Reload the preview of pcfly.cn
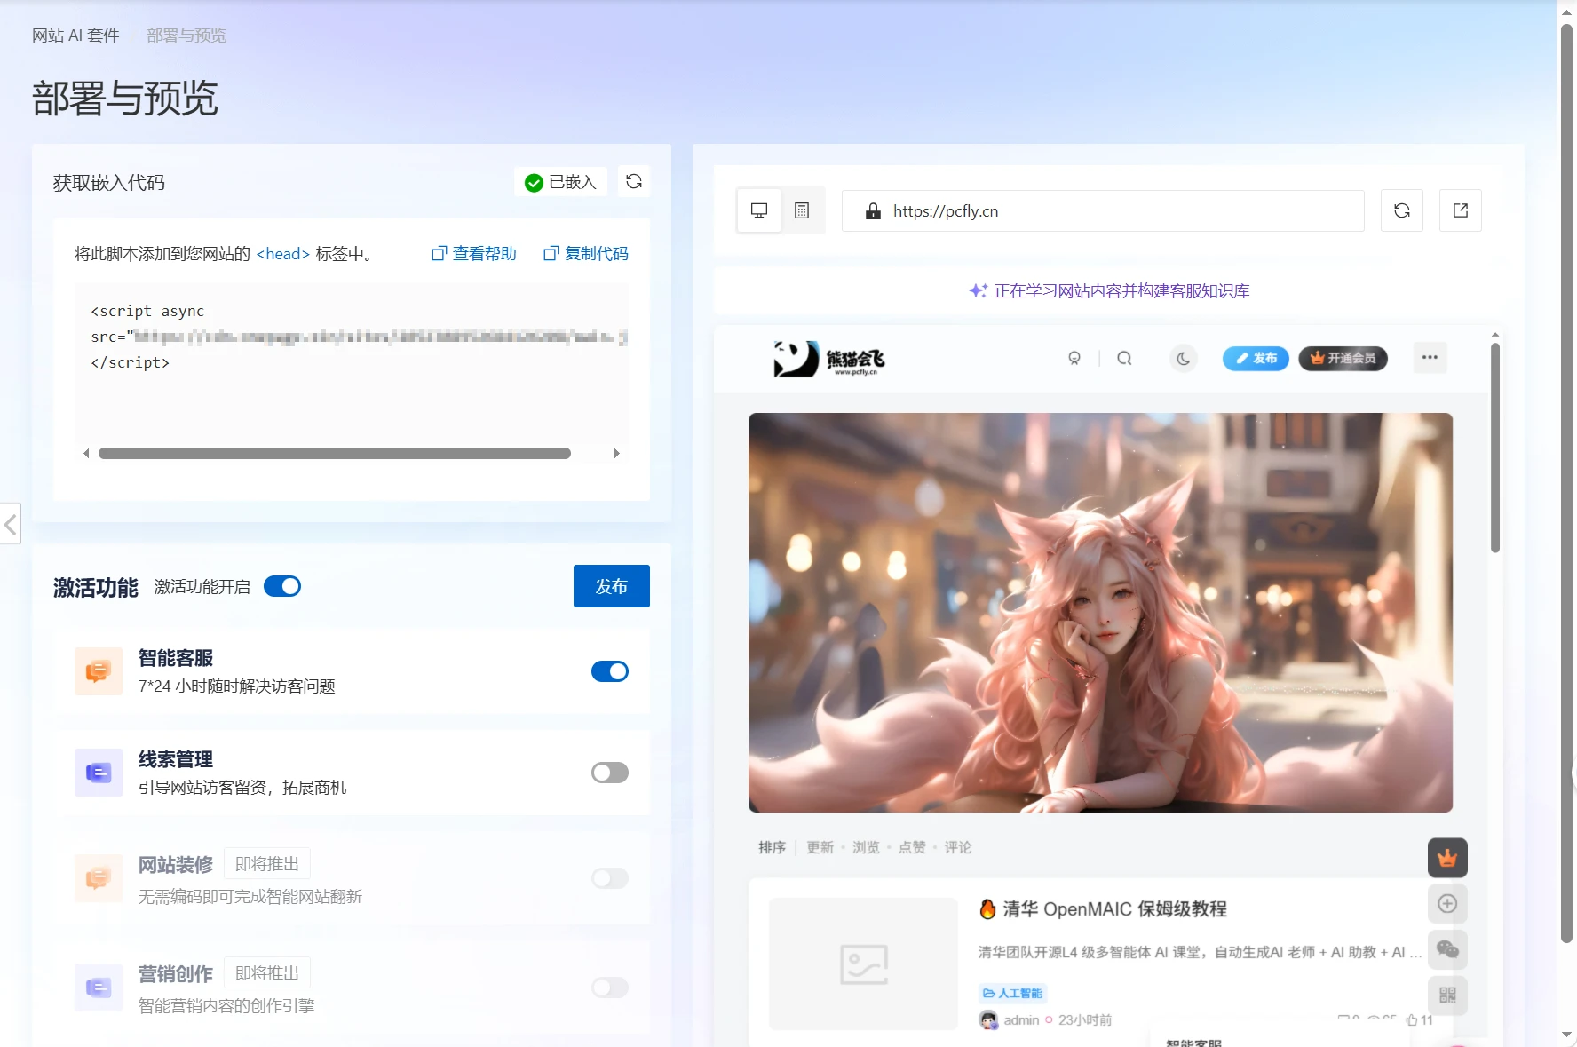Image resolution: width=1577 pixels, height=1047 pixels. (x=1402, y=210)
